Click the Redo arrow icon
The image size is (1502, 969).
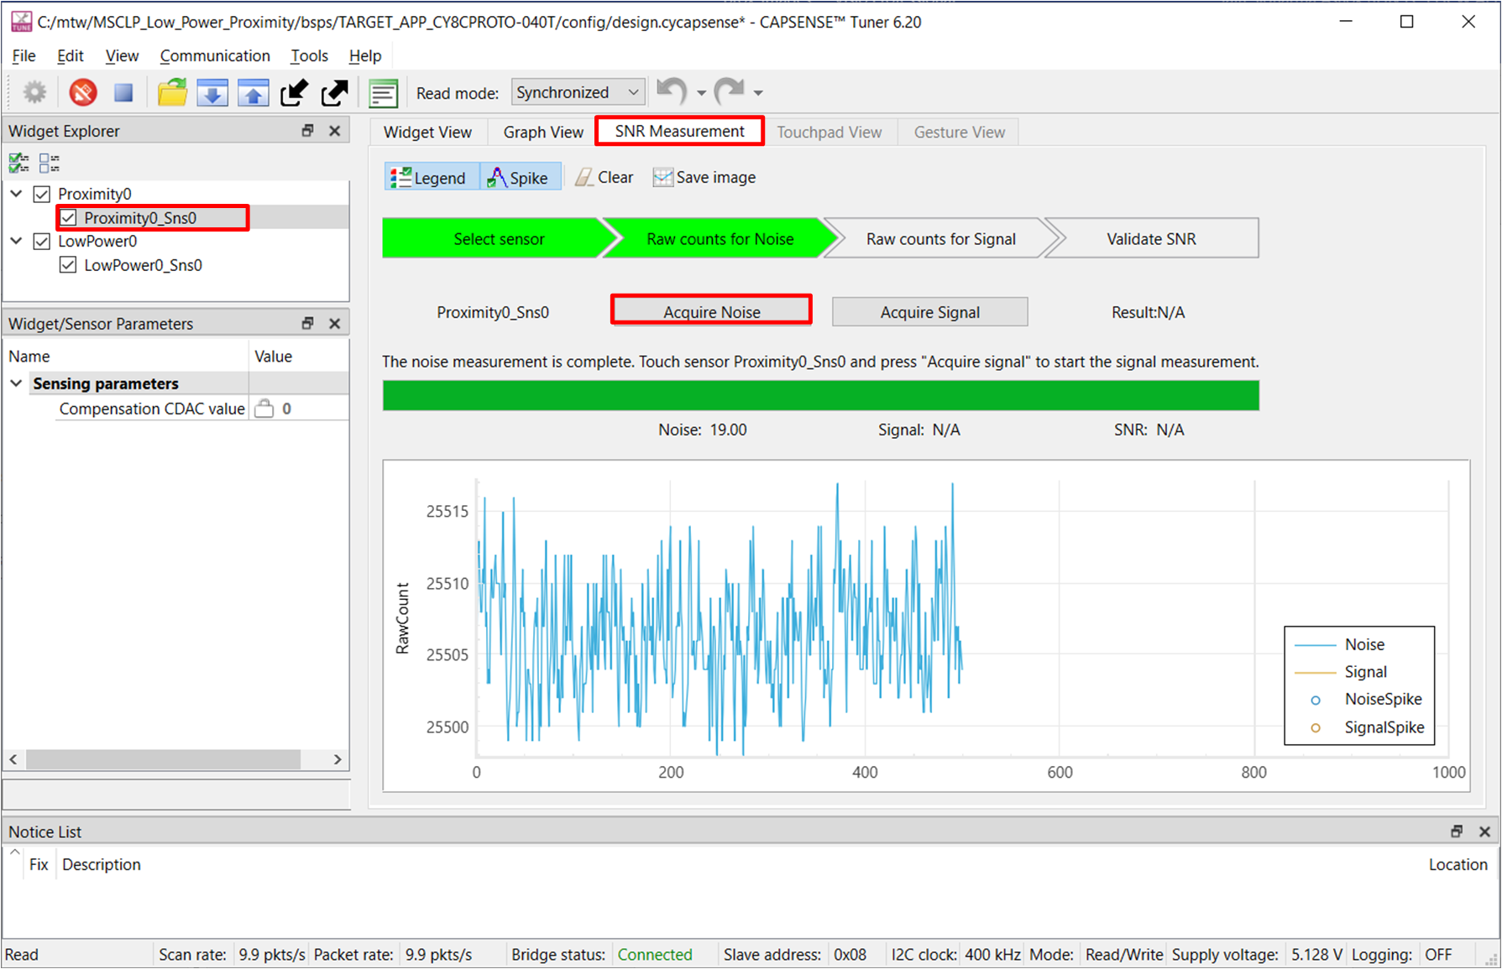click(729, 91)
